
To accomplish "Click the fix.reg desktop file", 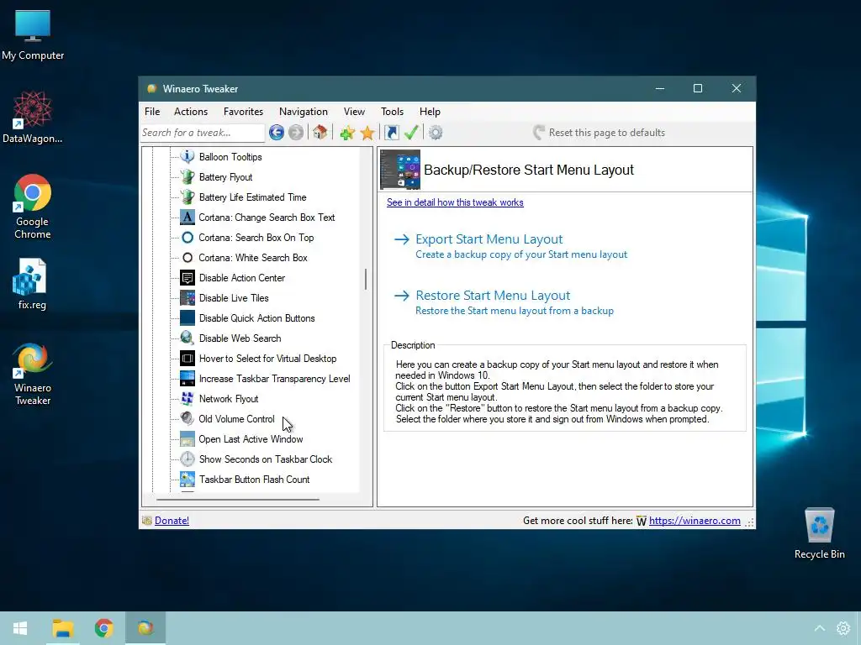I will click(x=31, y=284).
